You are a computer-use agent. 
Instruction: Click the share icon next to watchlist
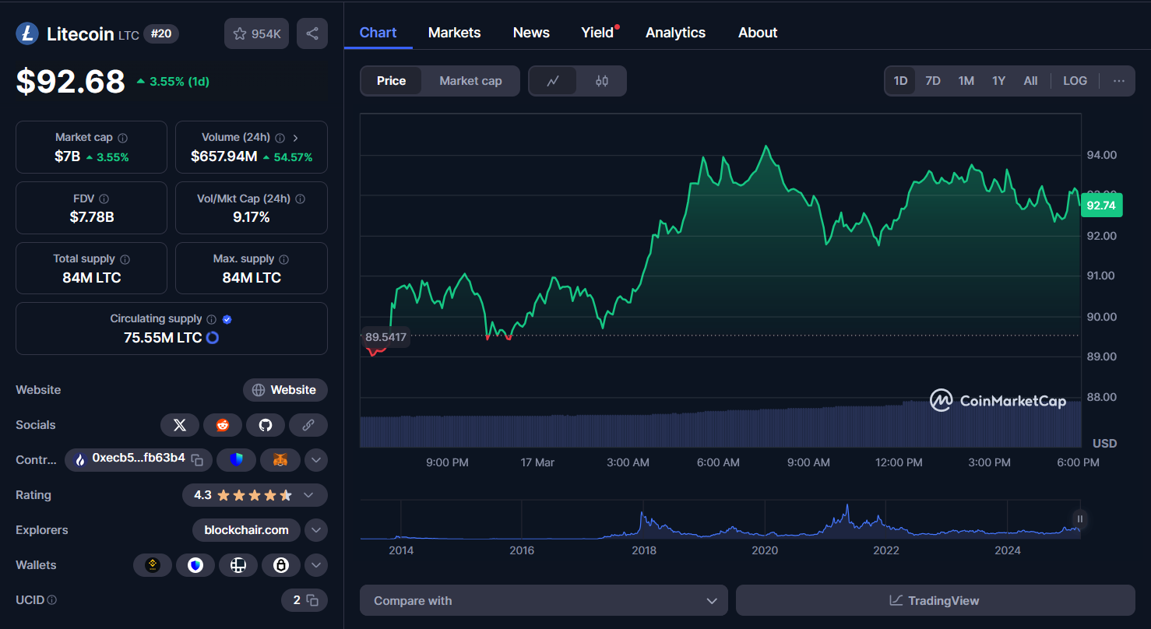click(x=312, y=33)
